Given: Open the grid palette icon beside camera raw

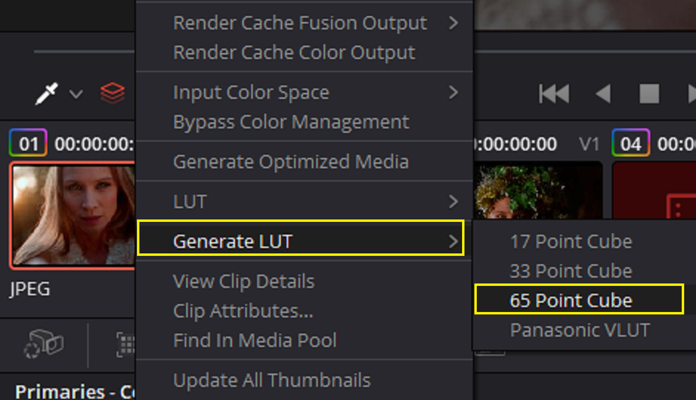Looking at the screenshot, I should tap(126, 345).
